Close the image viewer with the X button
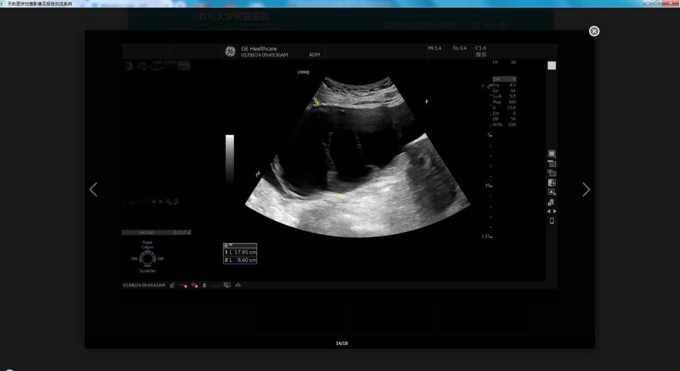The width and height of the screenshot is (680, 371). pos(594,31)
